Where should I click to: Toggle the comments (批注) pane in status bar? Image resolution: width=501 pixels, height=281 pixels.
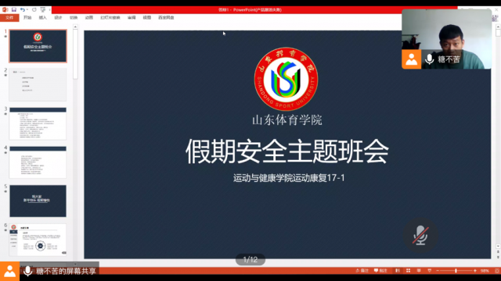pos(380,271)
